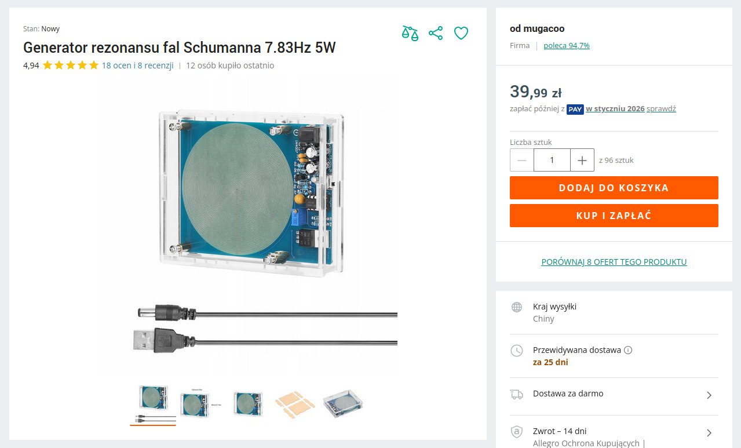Increase quantity with plus button
The height and width of the screenshot is (448, 741).
[582, 160]
